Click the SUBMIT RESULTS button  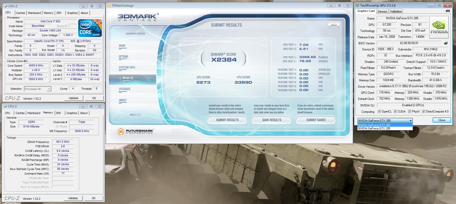(x=227, y=120)
